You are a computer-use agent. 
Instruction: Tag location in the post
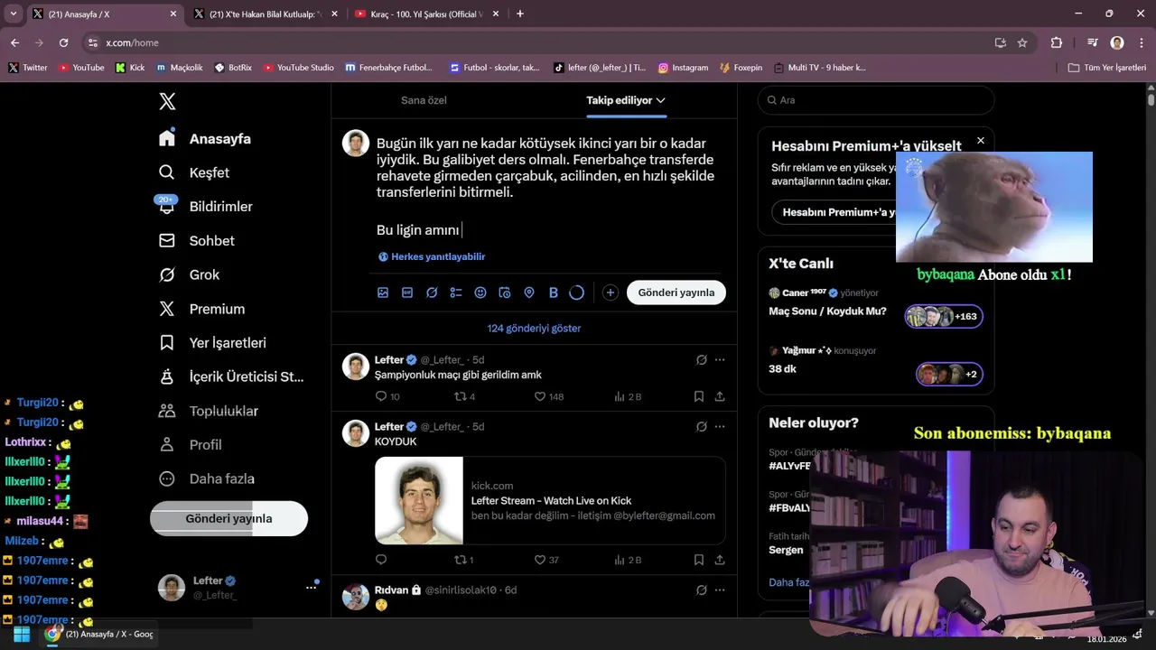529,292
